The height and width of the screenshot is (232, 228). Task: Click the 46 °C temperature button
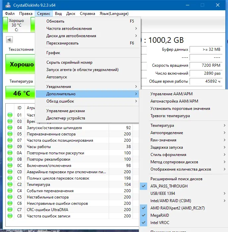pyautogui.click(x=21, y=93)
